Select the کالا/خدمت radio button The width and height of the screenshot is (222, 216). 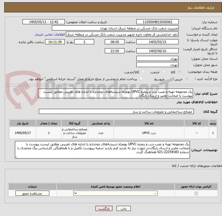point(144,72)
